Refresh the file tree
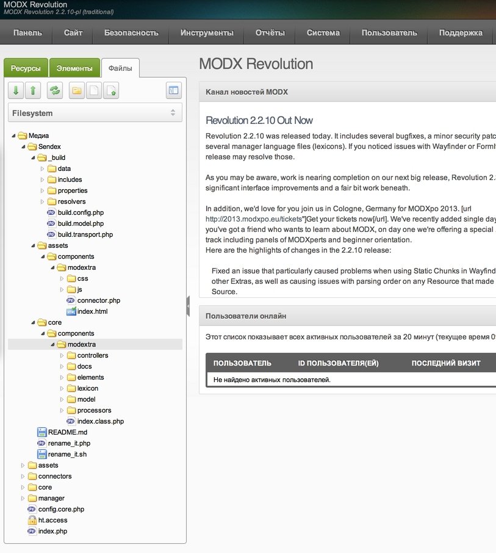496x553 pixels. 55,90
